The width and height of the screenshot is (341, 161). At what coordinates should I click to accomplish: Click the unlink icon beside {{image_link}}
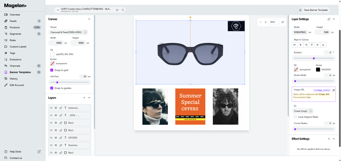click(334, 90)
